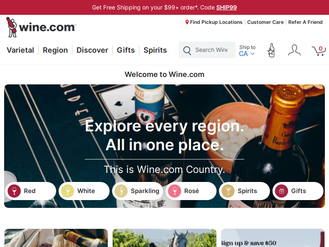Click the wine.com logo
329x247 pixels.
pos(41,27)
